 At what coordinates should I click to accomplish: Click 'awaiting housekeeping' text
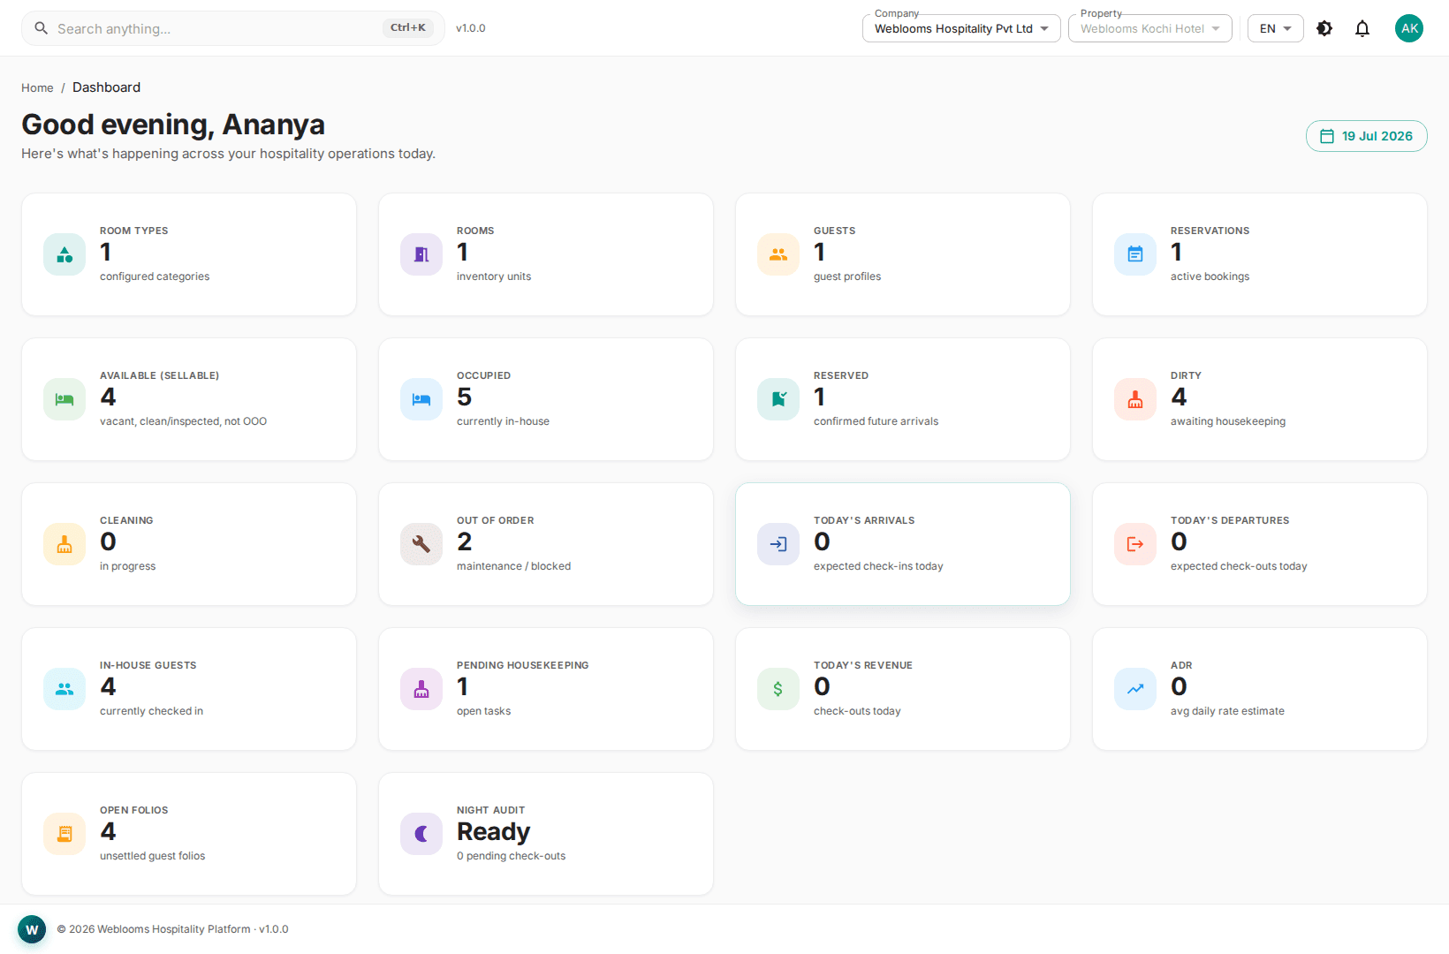pos(1228,421)
